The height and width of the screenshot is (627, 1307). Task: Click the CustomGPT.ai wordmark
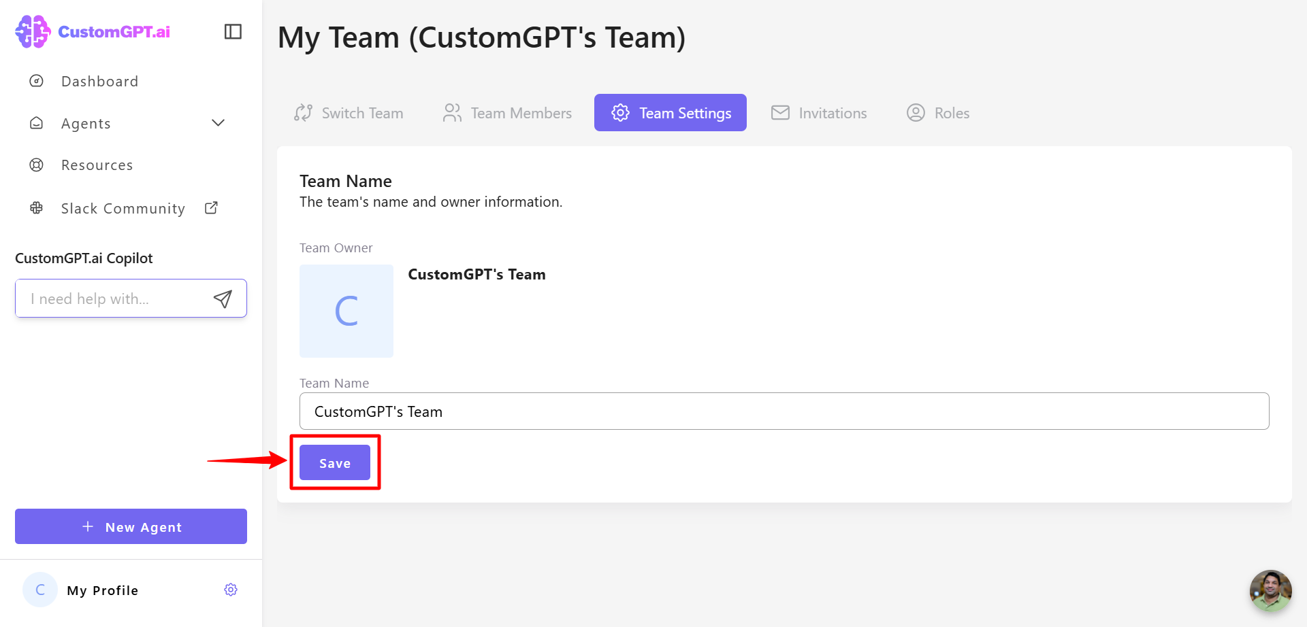pos(114,32)
